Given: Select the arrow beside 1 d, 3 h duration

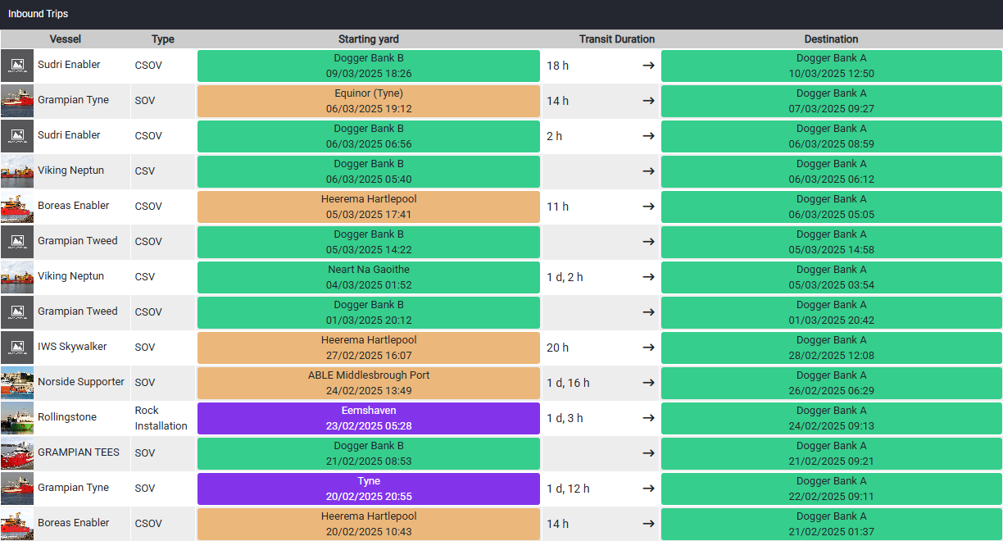Looking at the screenshot, I should tap(648, 418).
